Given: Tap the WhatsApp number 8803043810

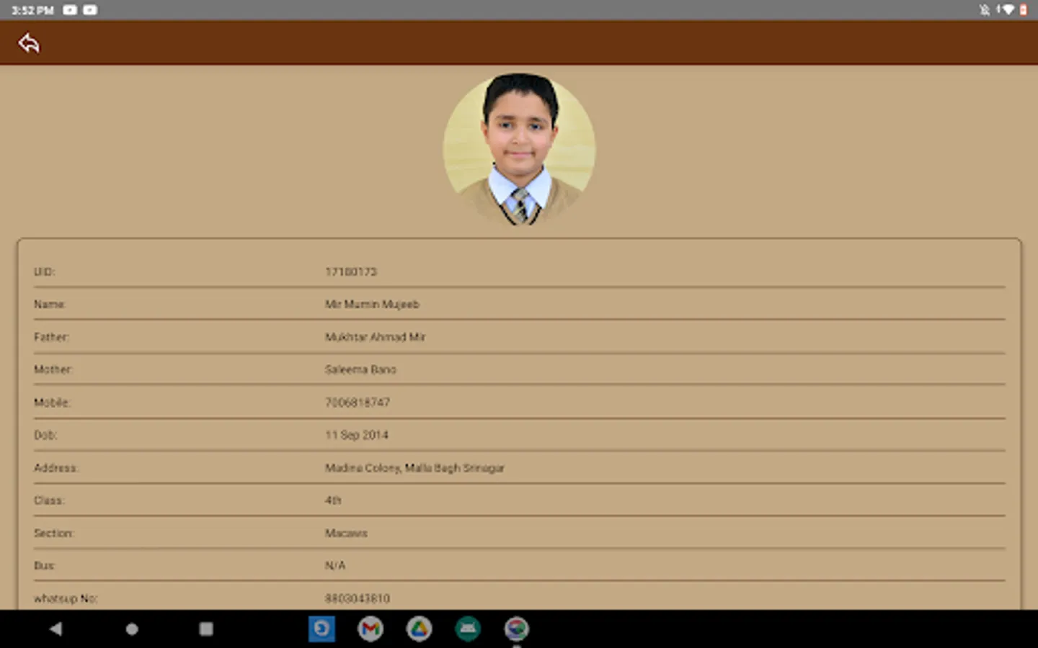Looking at the screenshot, I should point(358,598).
